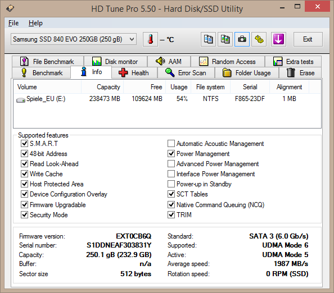Toggle the SCT Tables checkbox
This screenshot has width=334, height=293.
click(171, 194)
